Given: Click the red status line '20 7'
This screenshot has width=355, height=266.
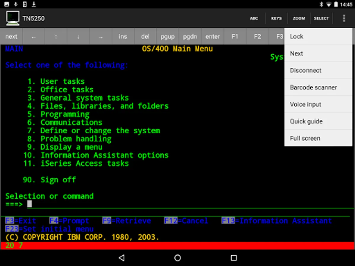Looking at the screenshot, I should pos(177,245).
